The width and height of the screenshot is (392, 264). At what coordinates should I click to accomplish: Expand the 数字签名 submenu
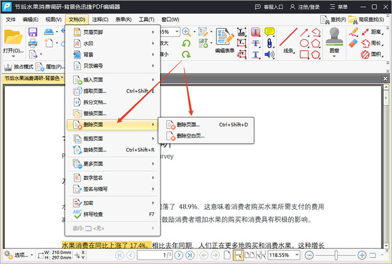113,178
